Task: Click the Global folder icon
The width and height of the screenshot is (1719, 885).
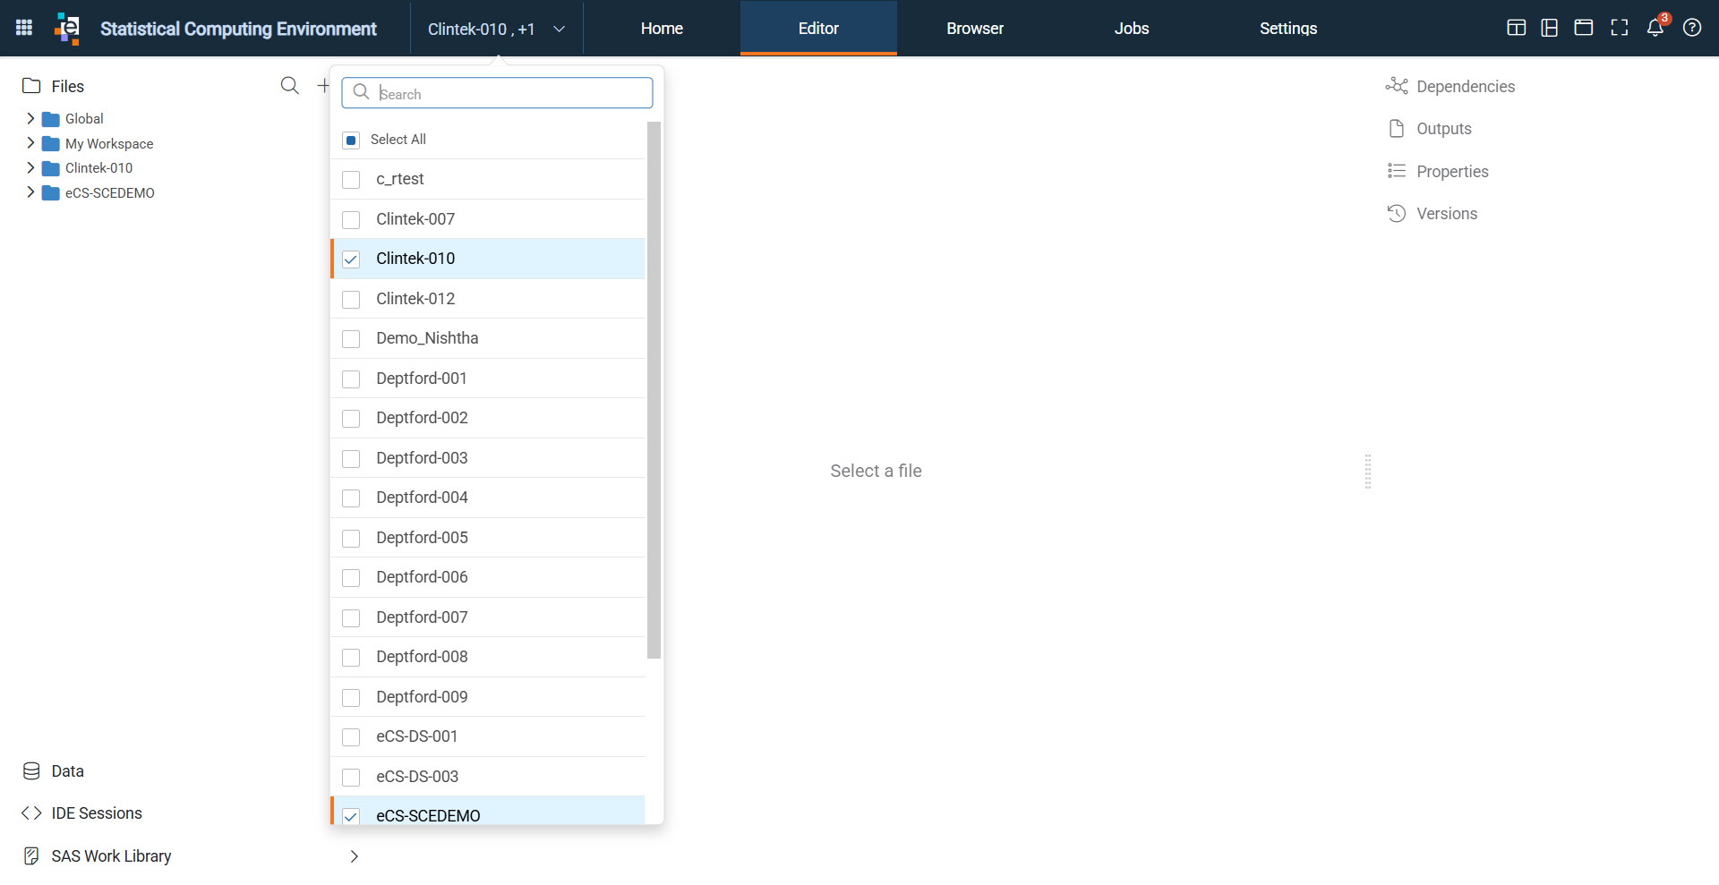Action: [51, 119]
